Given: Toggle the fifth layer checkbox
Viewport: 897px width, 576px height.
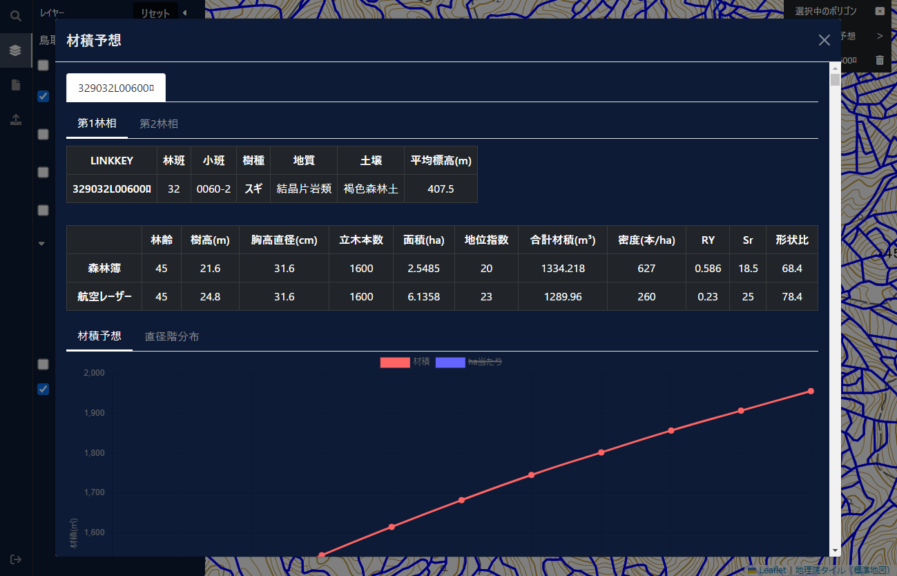Looking at the screenshot, I should point(43,210).
